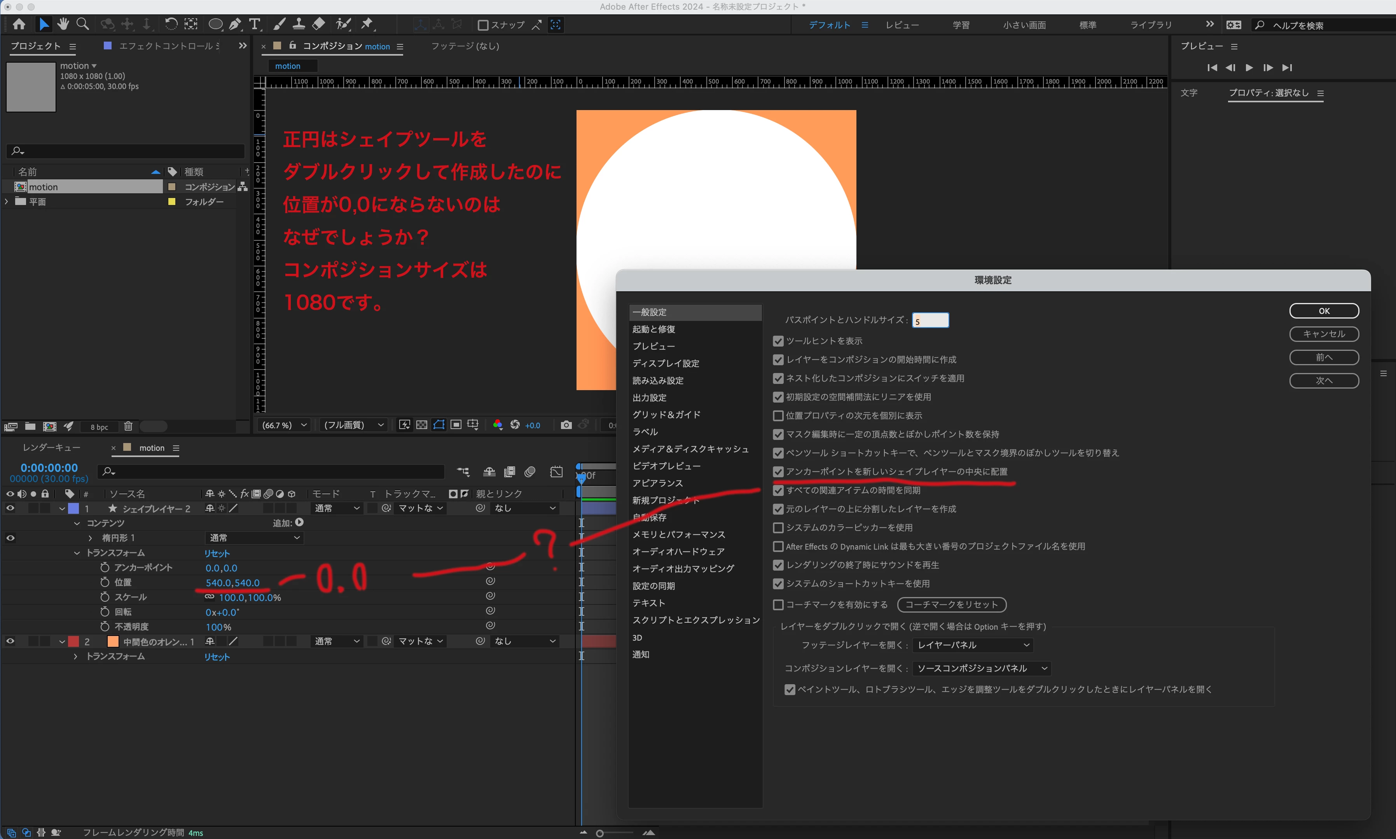Click the snapshot camera icon in viewer
The image size is (1396, 839).
[x=566, y=425]
